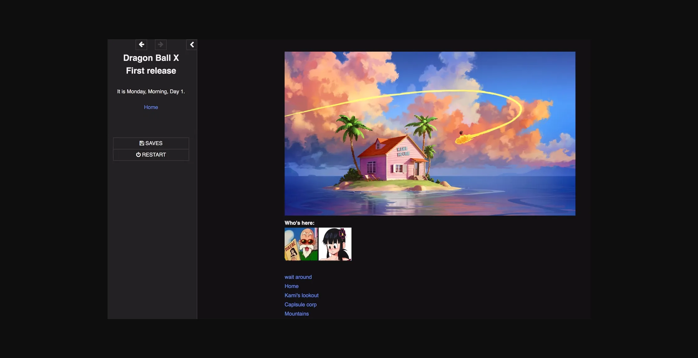This screenshot has width=698, height=358.
Task: Click the Dragon Ball X title
Action: pos(151,58)
